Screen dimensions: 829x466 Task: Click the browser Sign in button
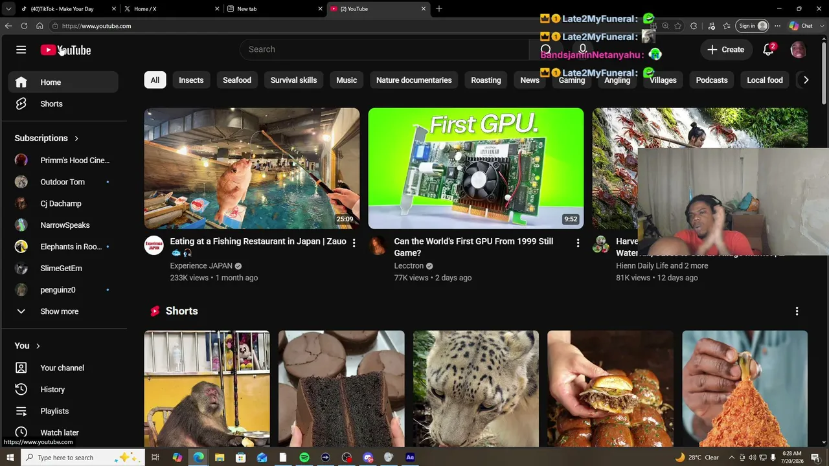pos(753,26)
